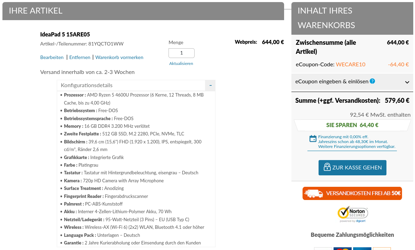The image size is (415, 250).
Task: Click the part number 81YQCTO1WW text
Action: 106,44
